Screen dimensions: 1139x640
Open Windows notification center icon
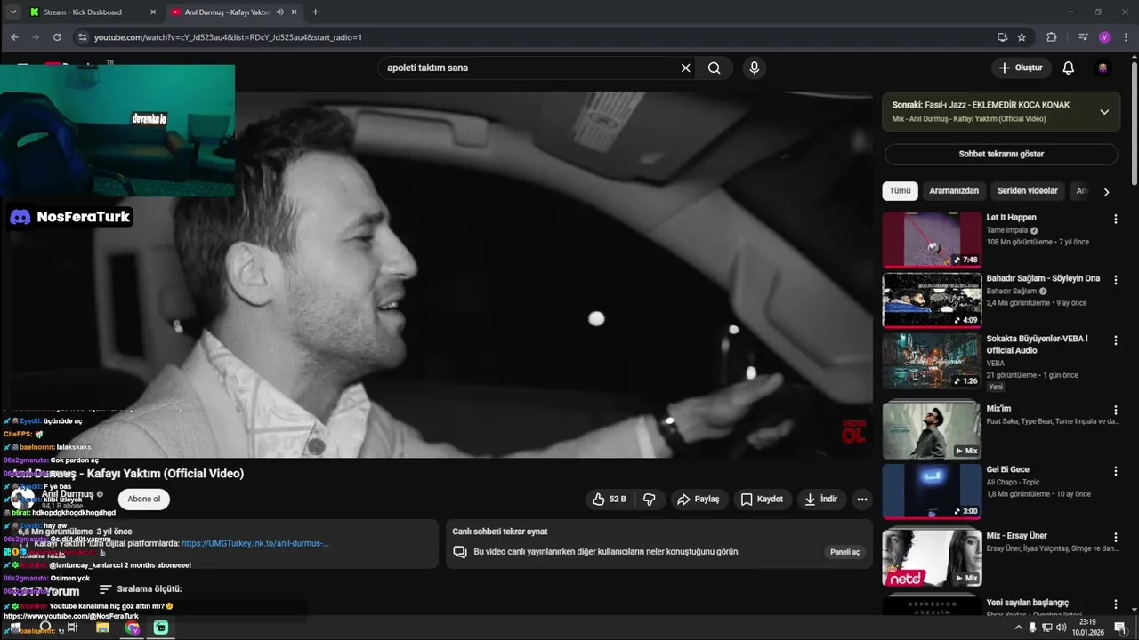tap(1119, 628)
